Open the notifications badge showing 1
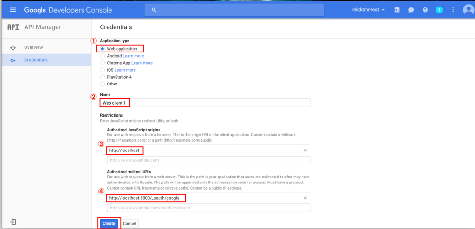The height and width of the screenshot is (229, 475). pyautogui.click(x=439, y=10)
